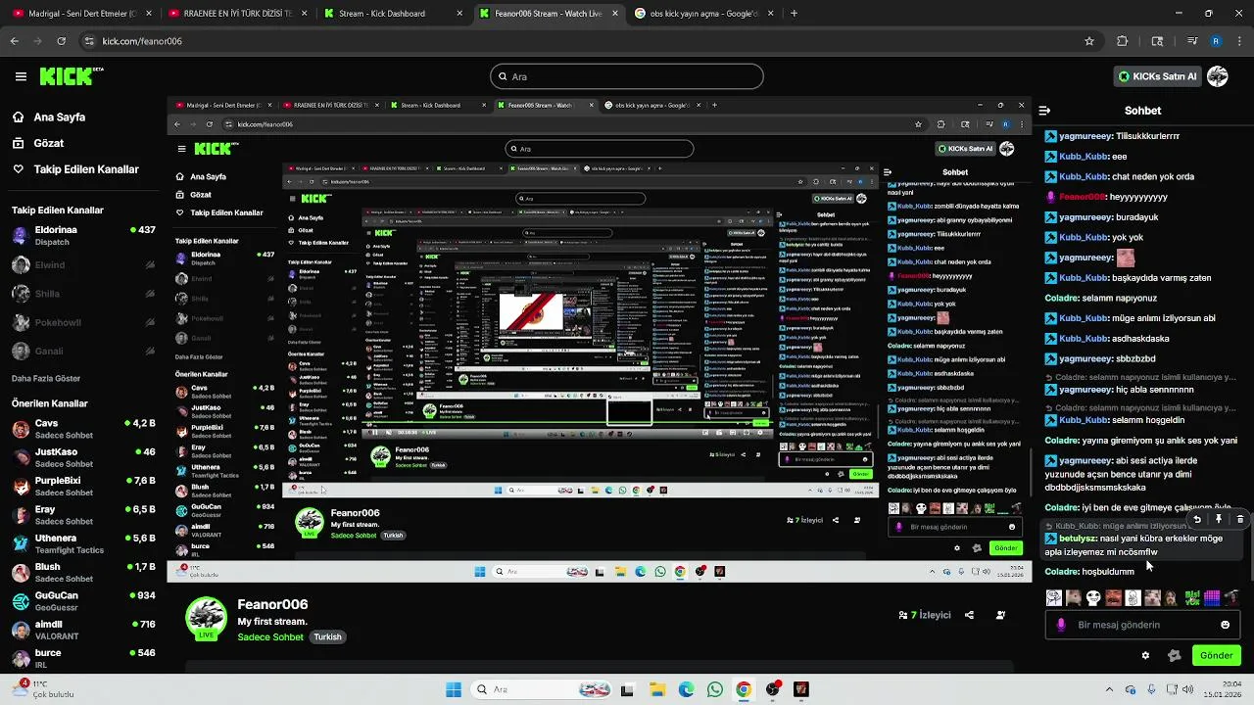The width and height of the screenshot is (1254, 705).
Task: Open OBS Studio from the taskbar
Action: tap(773, 689)
